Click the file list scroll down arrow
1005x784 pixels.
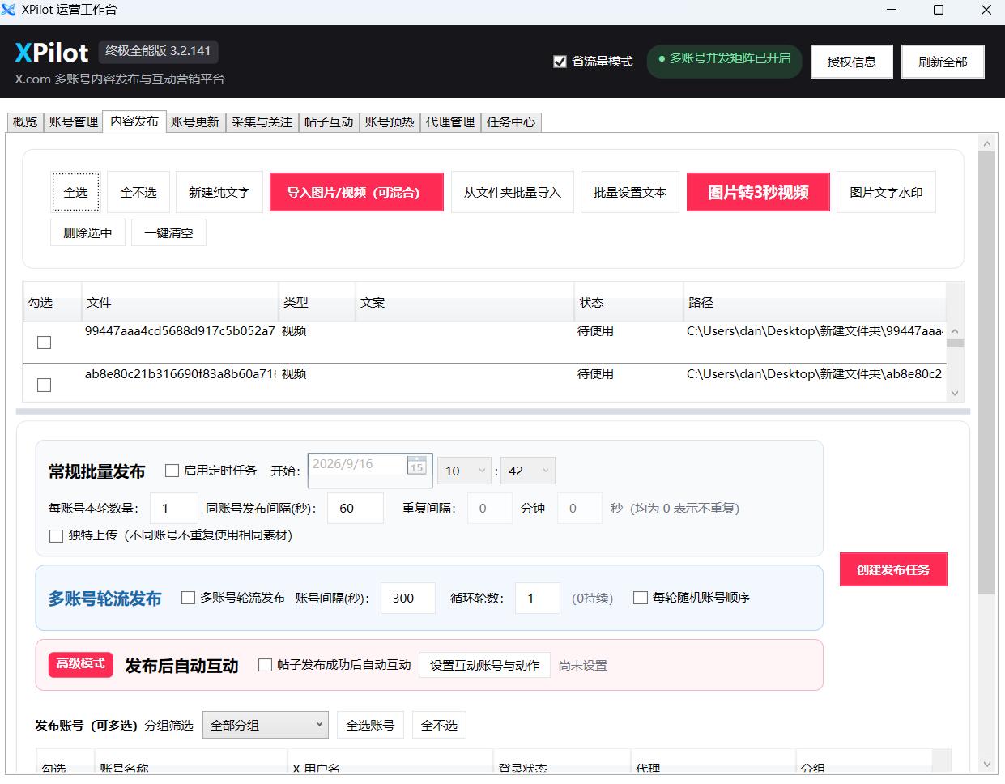955,394
